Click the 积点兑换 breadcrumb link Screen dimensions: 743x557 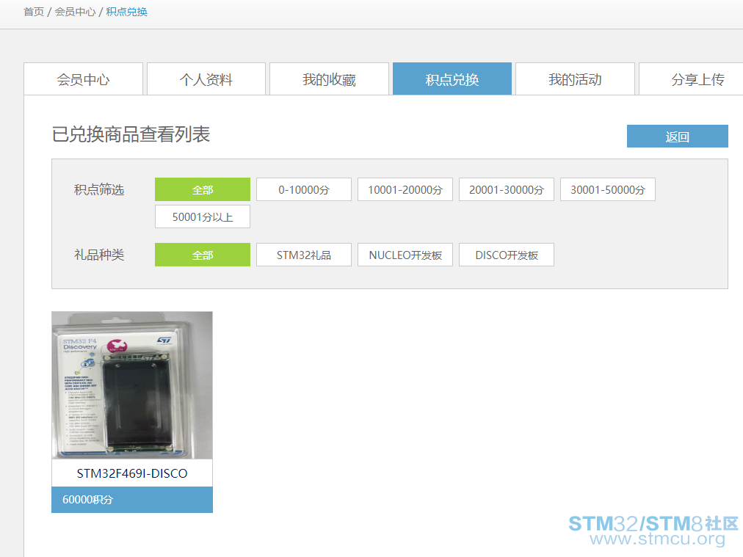pos(126,12)
